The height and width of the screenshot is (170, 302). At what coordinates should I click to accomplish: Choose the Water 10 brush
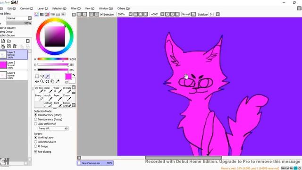pyautogui.click(x=58, y=90)
